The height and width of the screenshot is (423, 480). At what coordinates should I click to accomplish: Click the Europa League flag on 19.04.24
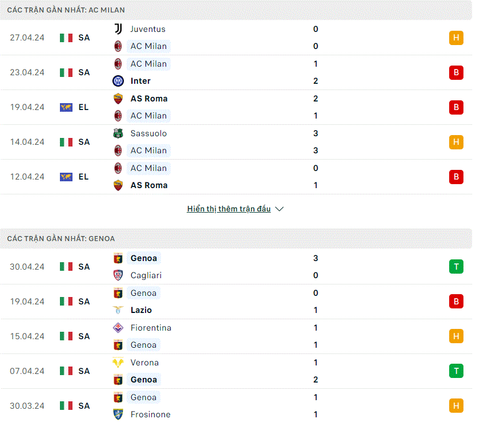tap(66, 107)
